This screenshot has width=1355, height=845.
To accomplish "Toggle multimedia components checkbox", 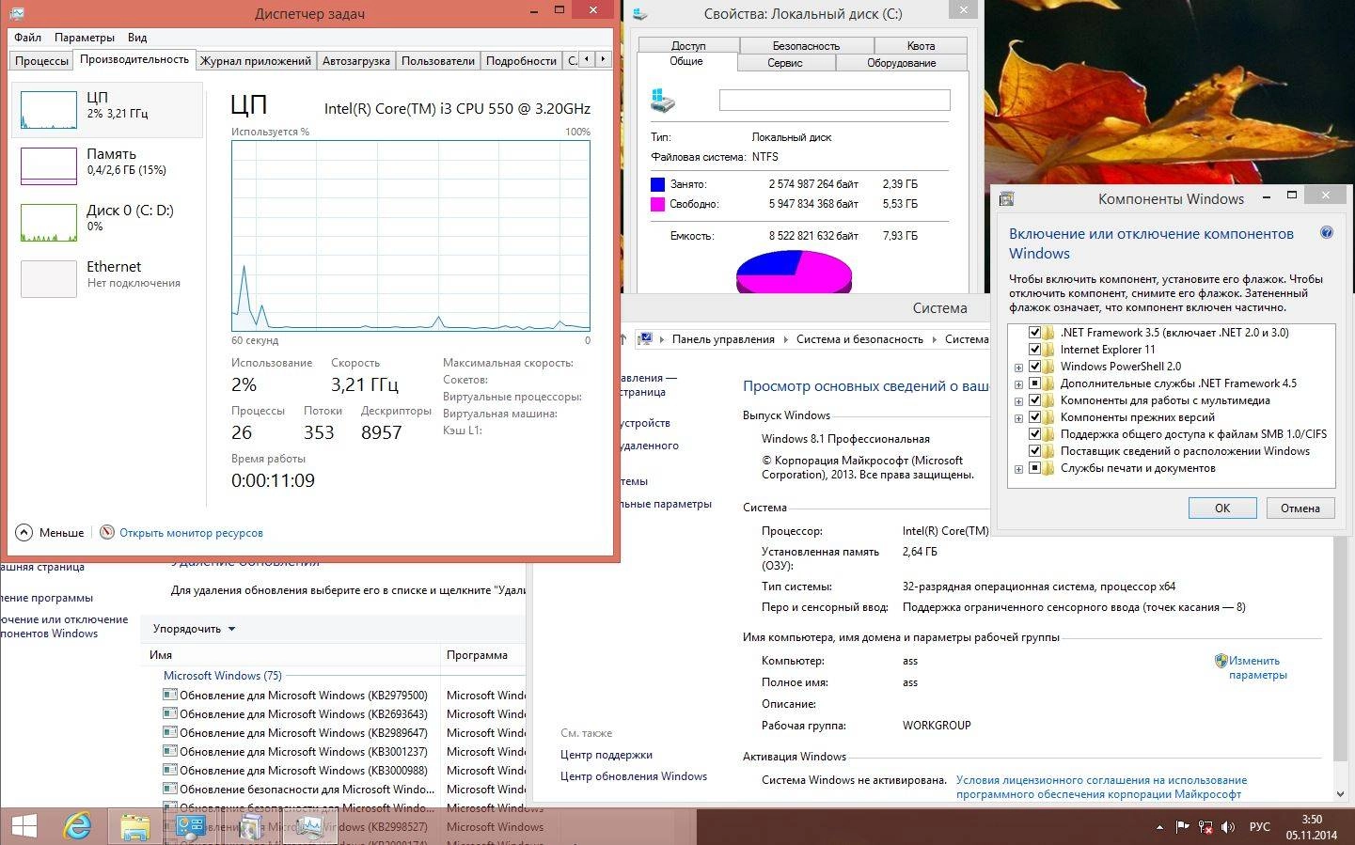I will coord(1034,400).
